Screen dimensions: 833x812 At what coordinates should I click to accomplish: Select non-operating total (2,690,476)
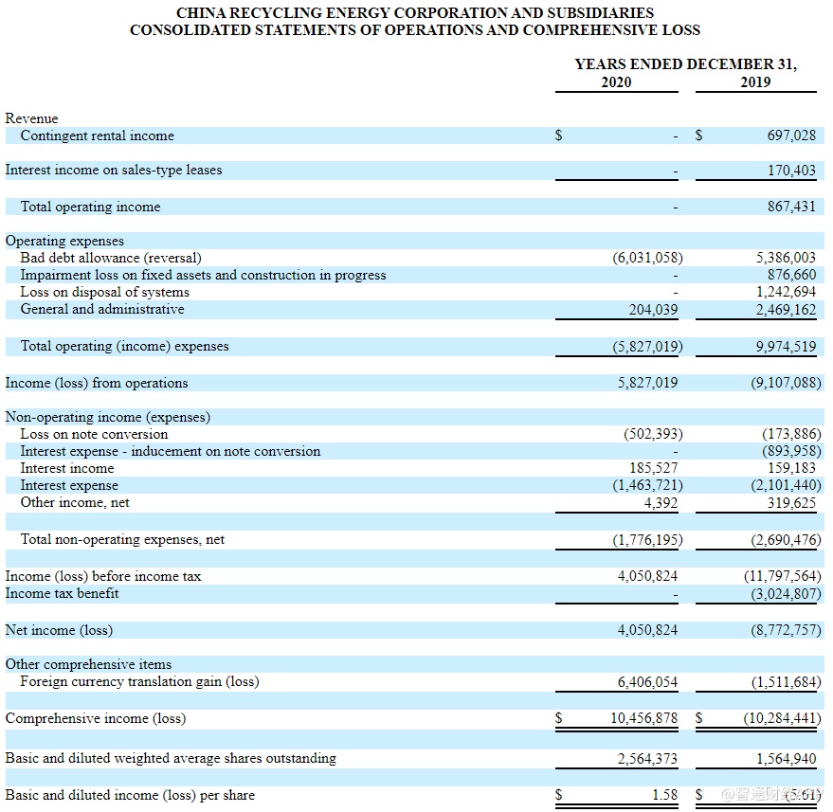[786, 539]
